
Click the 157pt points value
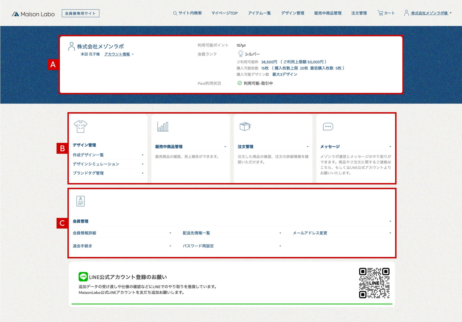click(241, 45)
